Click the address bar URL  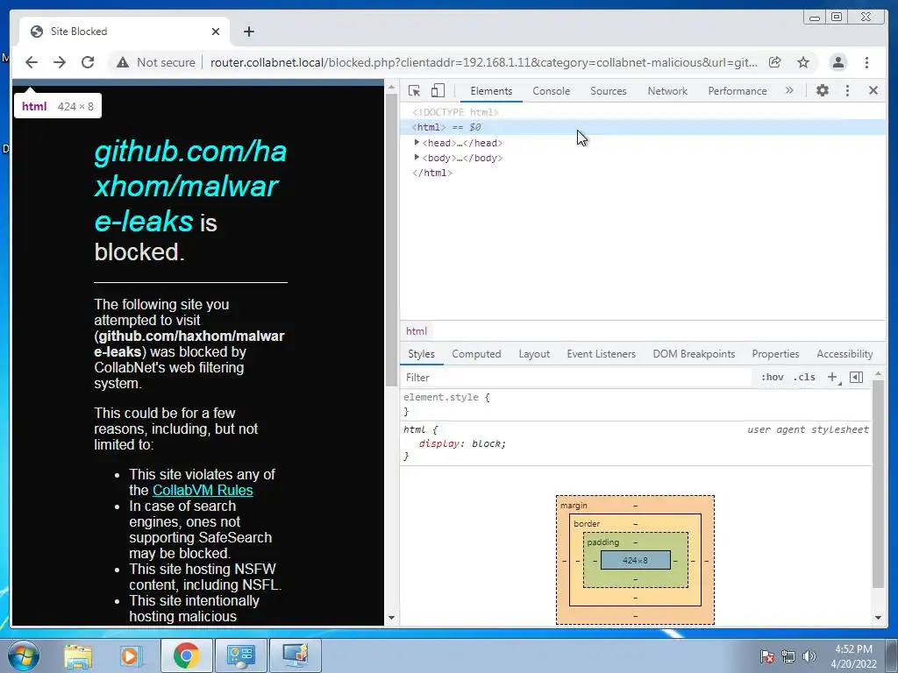click(x=483, y=62)
